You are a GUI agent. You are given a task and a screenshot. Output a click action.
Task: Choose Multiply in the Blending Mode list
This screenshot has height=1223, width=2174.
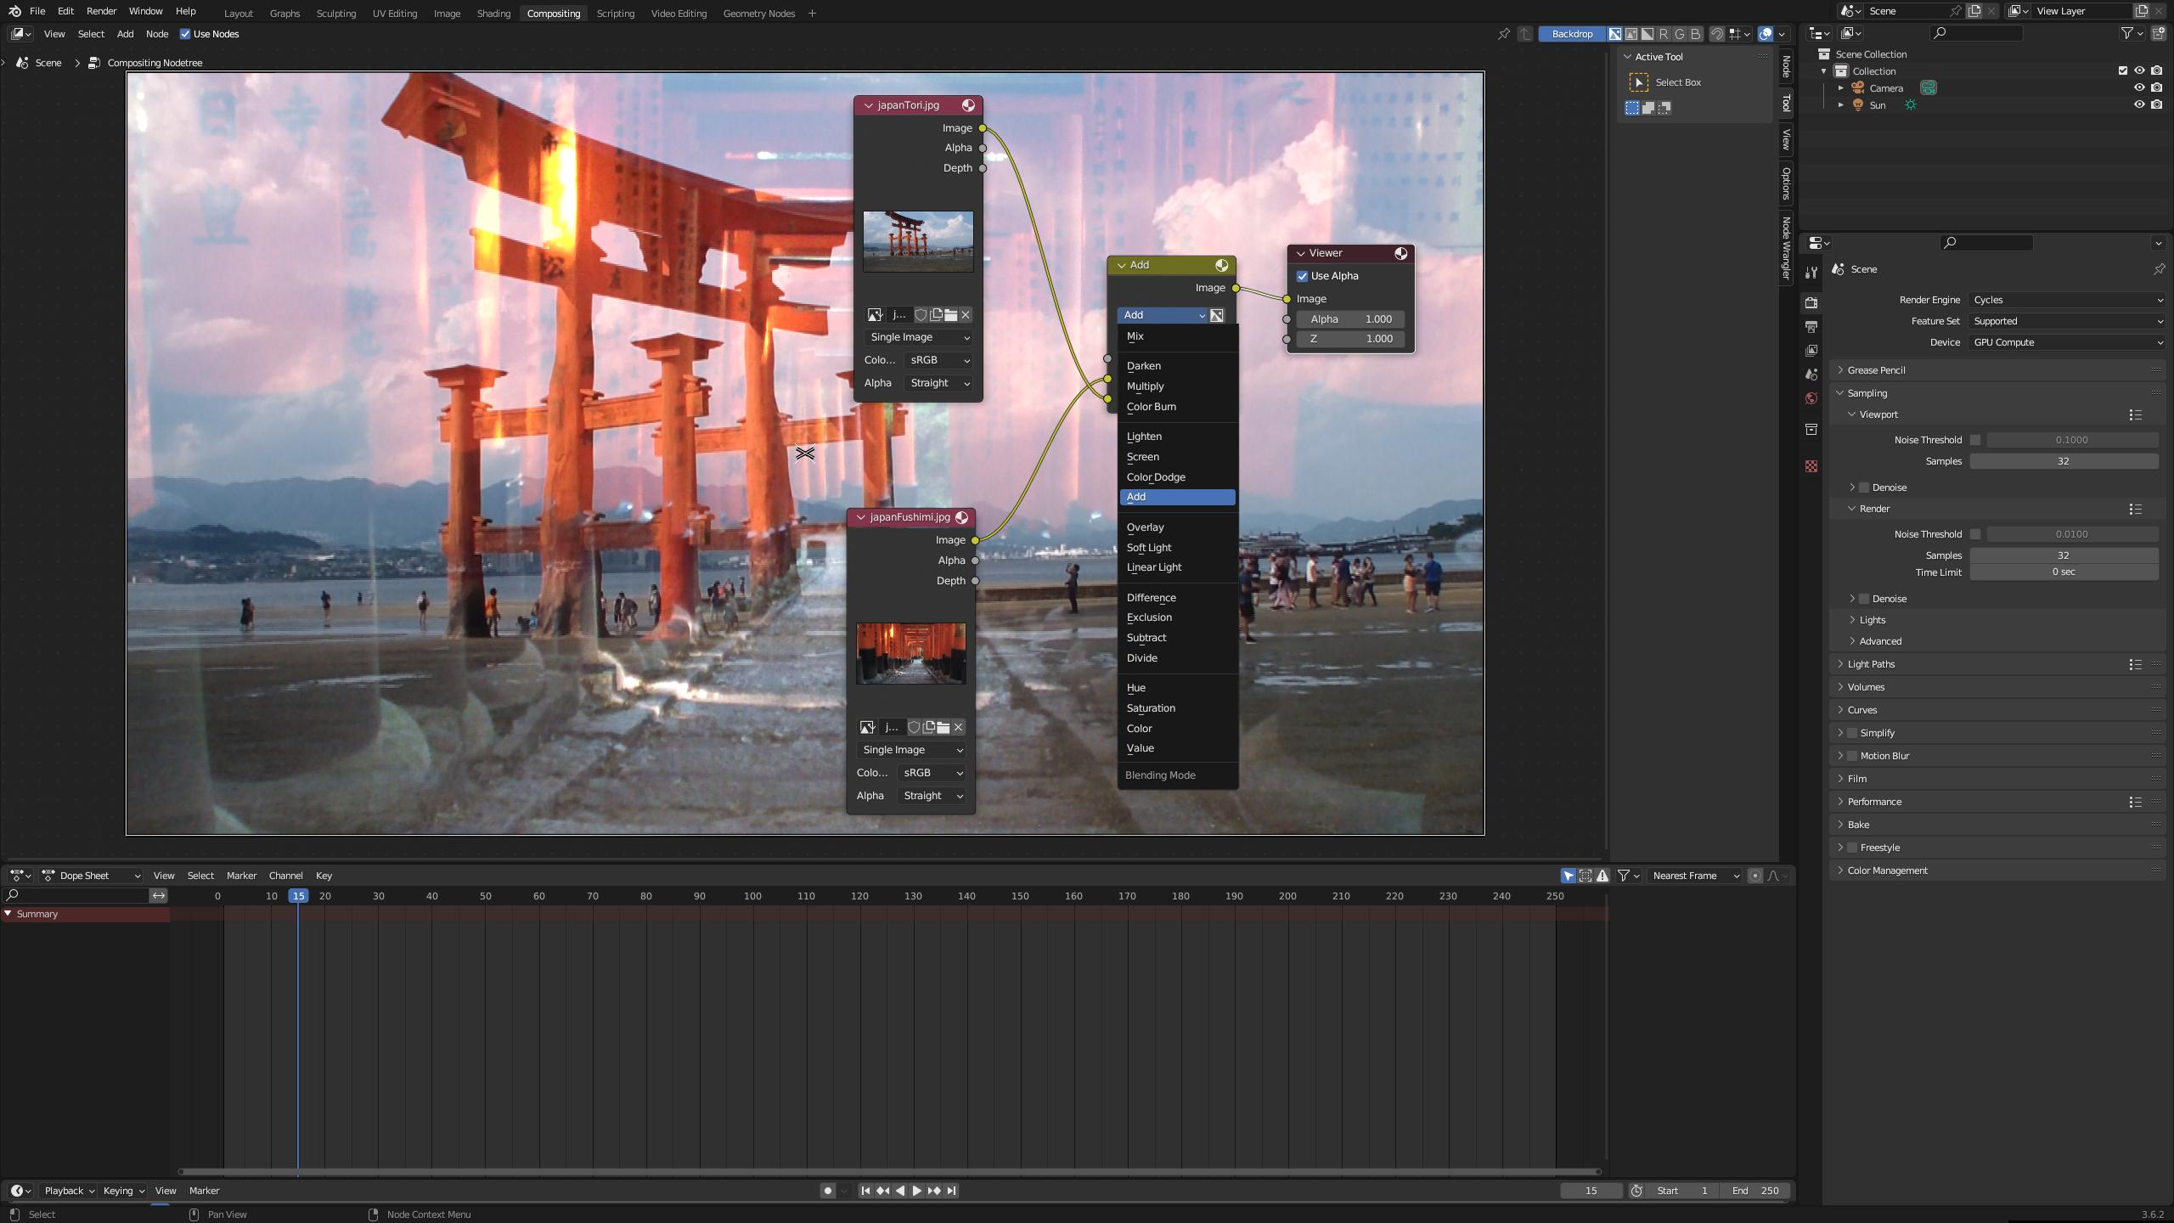pyautogui.click(x=1176, y=386)
